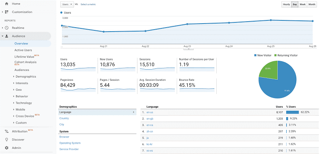Click the Audience person icon
The image size is (320, 154).
point(6,36)
